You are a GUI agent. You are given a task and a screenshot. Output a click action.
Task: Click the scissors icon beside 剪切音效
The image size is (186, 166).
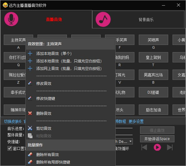pos(30,128)
